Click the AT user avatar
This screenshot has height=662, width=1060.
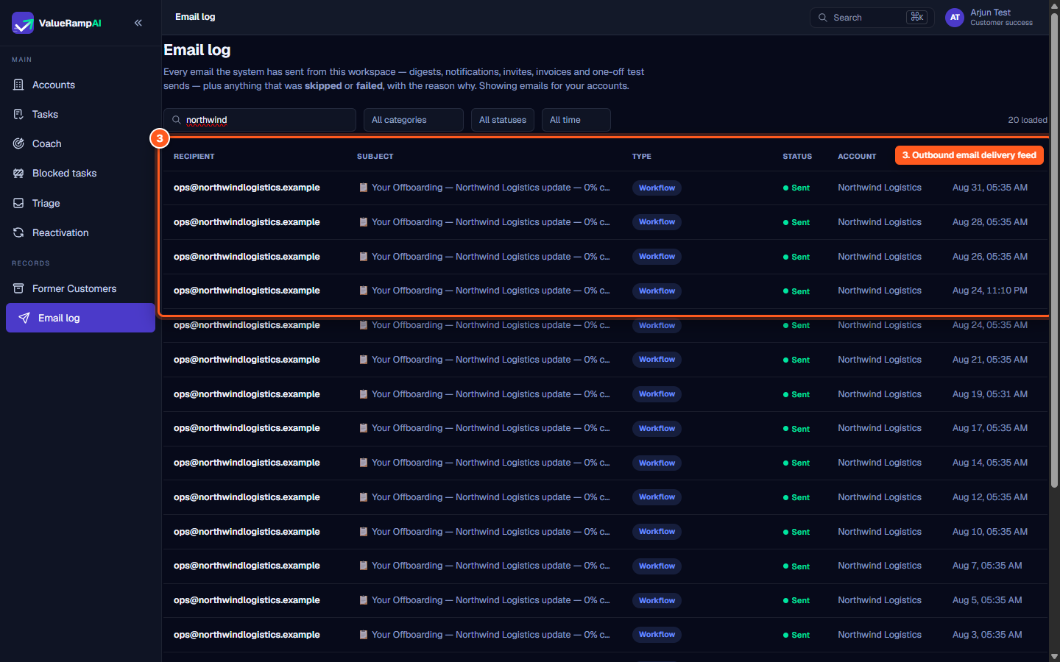955,18
